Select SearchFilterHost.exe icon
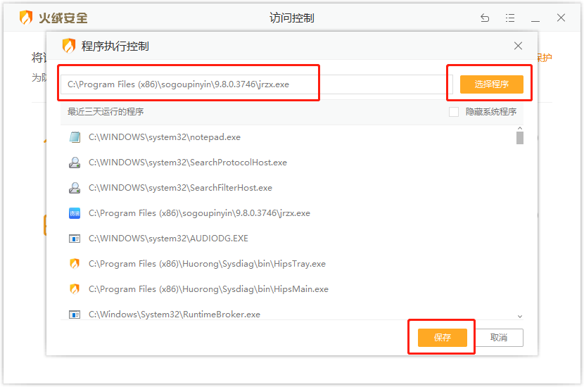 point(75,188)
